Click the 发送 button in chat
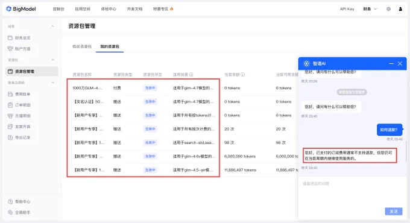Image resolution: width=410 pixels, height=223 pixels. [394, 211]
